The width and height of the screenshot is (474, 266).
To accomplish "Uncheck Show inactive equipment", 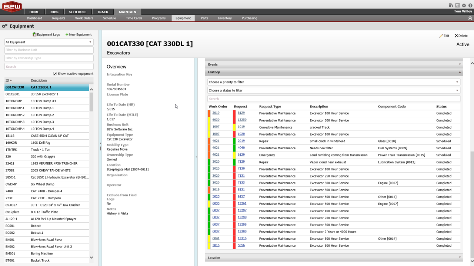I will [x=55, y=74].
